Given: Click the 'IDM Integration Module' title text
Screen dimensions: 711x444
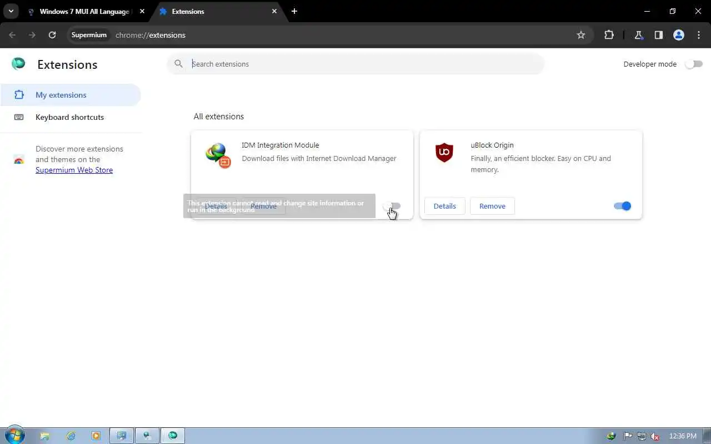Looking at the screenshot, I should click(x=280, y=145).
